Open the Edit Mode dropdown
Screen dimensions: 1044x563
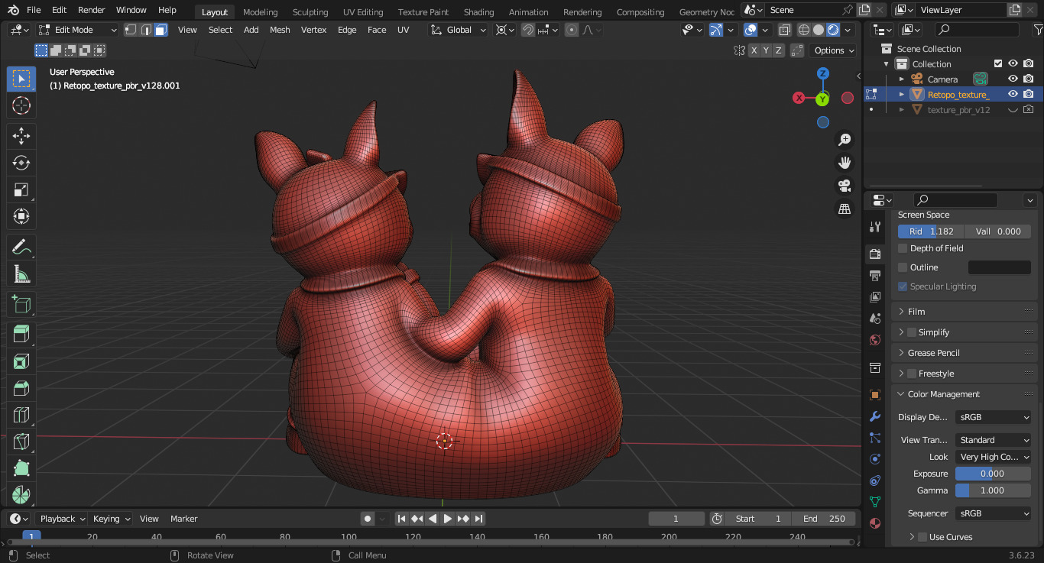(x=78, y=30)
